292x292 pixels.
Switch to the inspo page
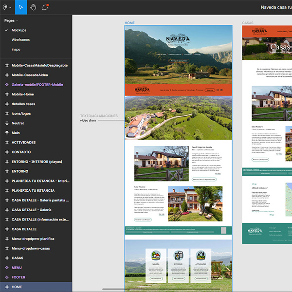(16, 50)
